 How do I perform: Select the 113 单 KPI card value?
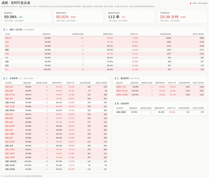[x=114, y=17]
